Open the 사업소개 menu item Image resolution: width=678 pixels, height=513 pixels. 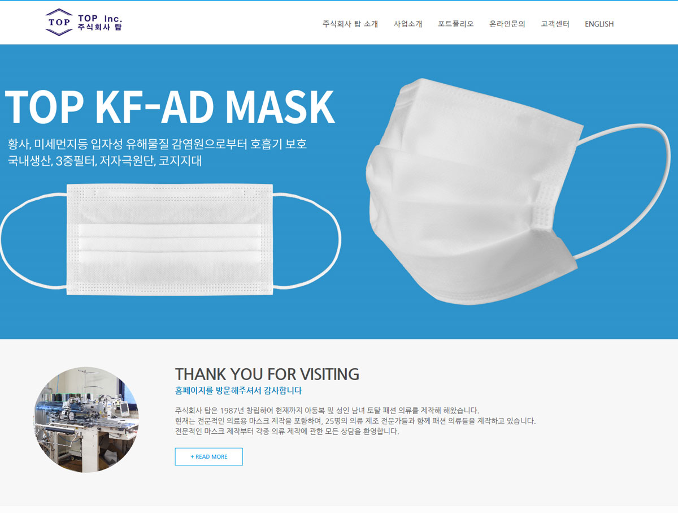tap(408, 24)
